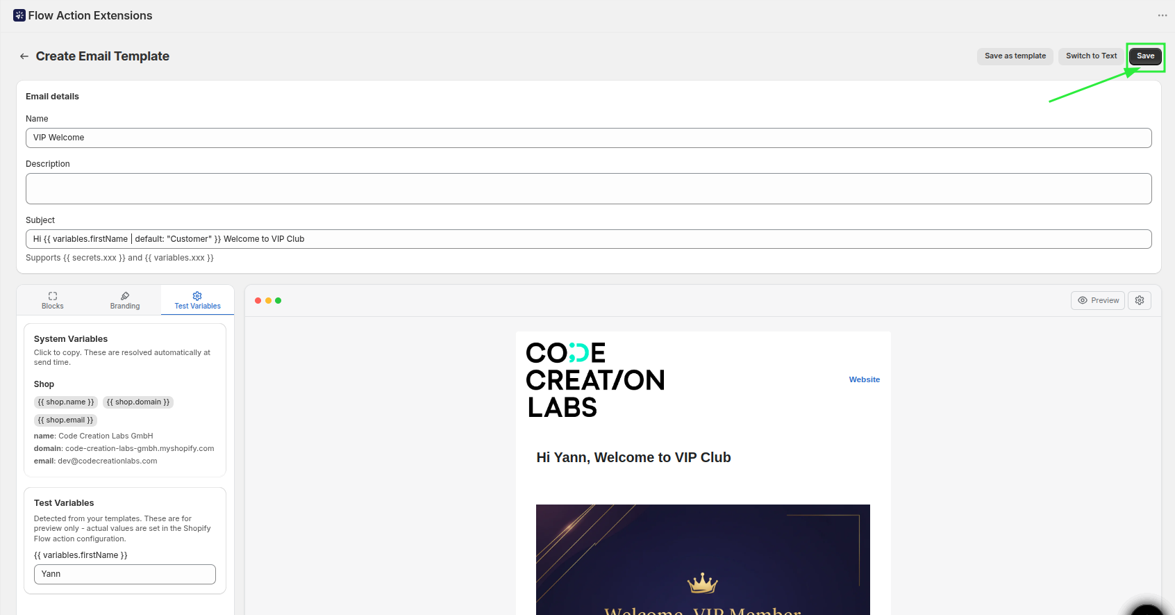Open the preview settings gear icon

tap(1140, 300)
